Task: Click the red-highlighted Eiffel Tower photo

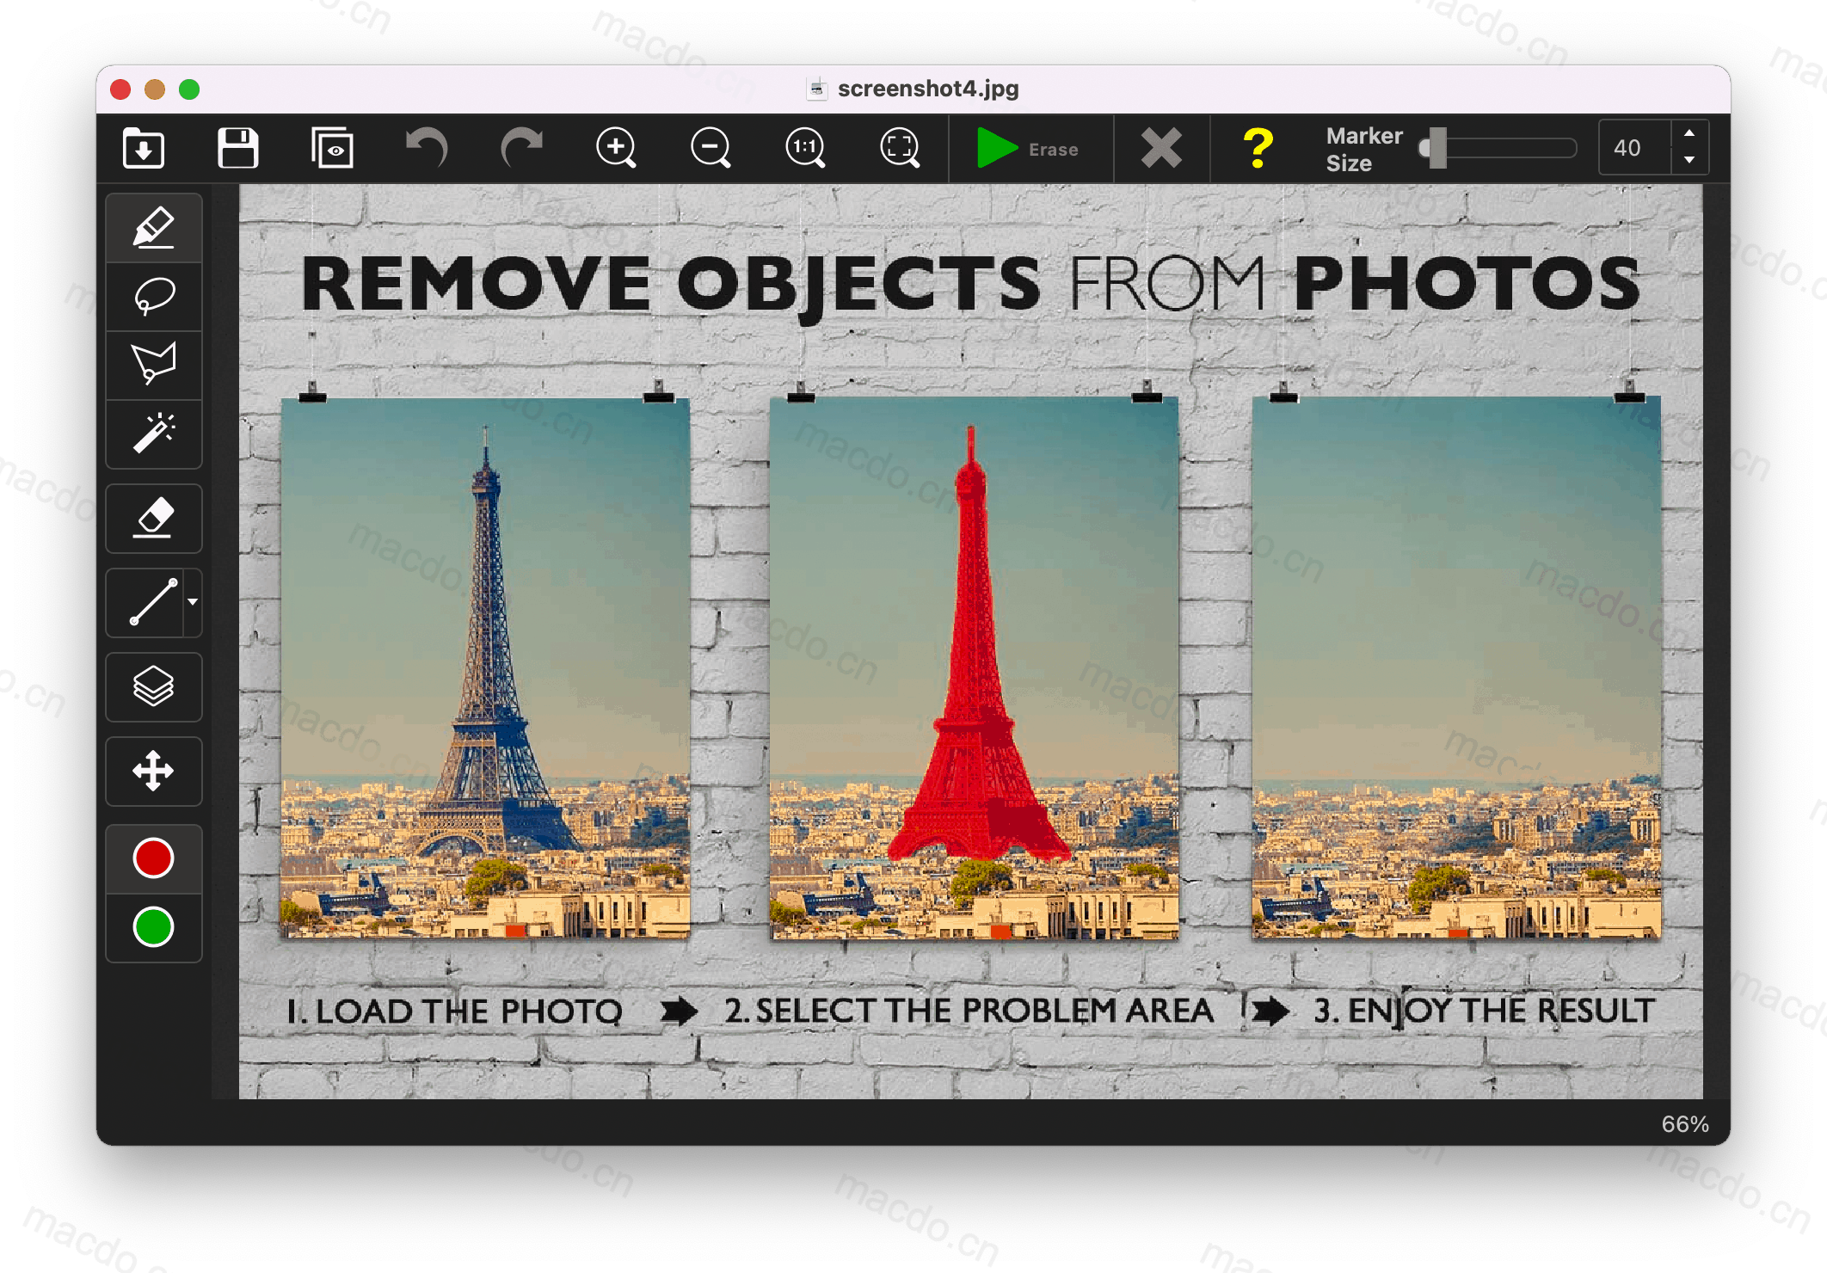Action: click(974, 667)
